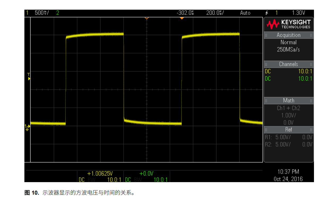332x205 pixels.
Task: Expand the Math panel header
Action: [x=289, y=101]
